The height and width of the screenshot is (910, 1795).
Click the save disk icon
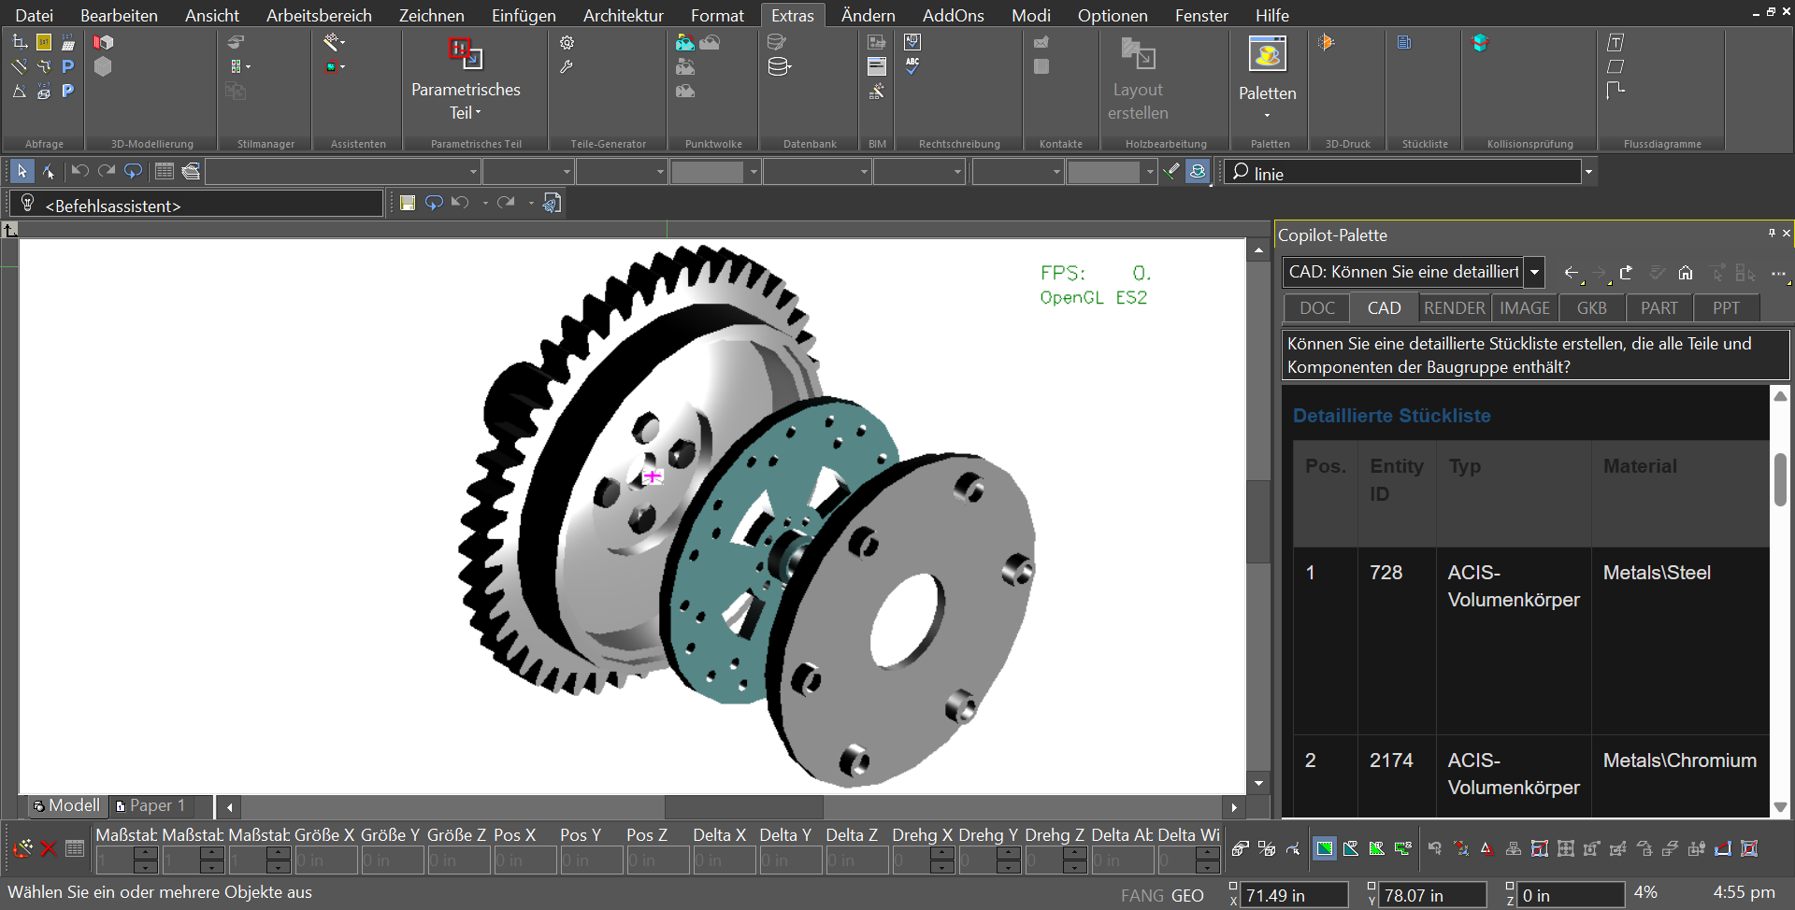pyautogui.click(x=408, y=204)
